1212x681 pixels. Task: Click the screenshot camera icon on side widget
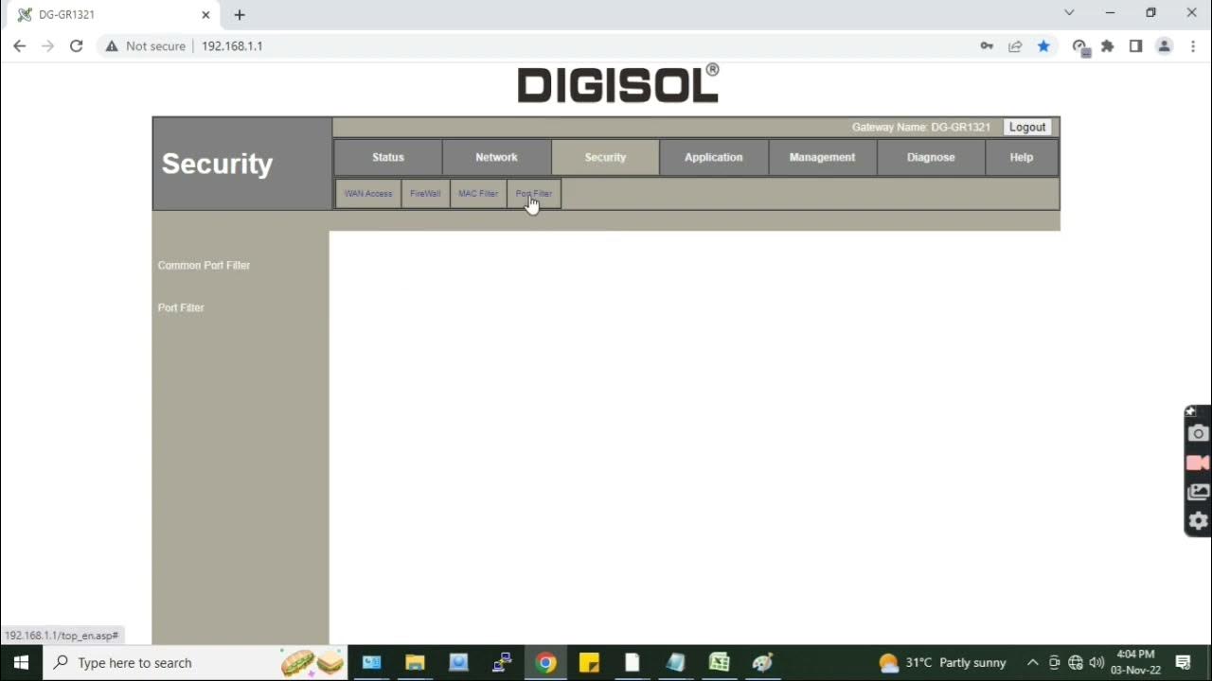click(x=1198, y=433)
